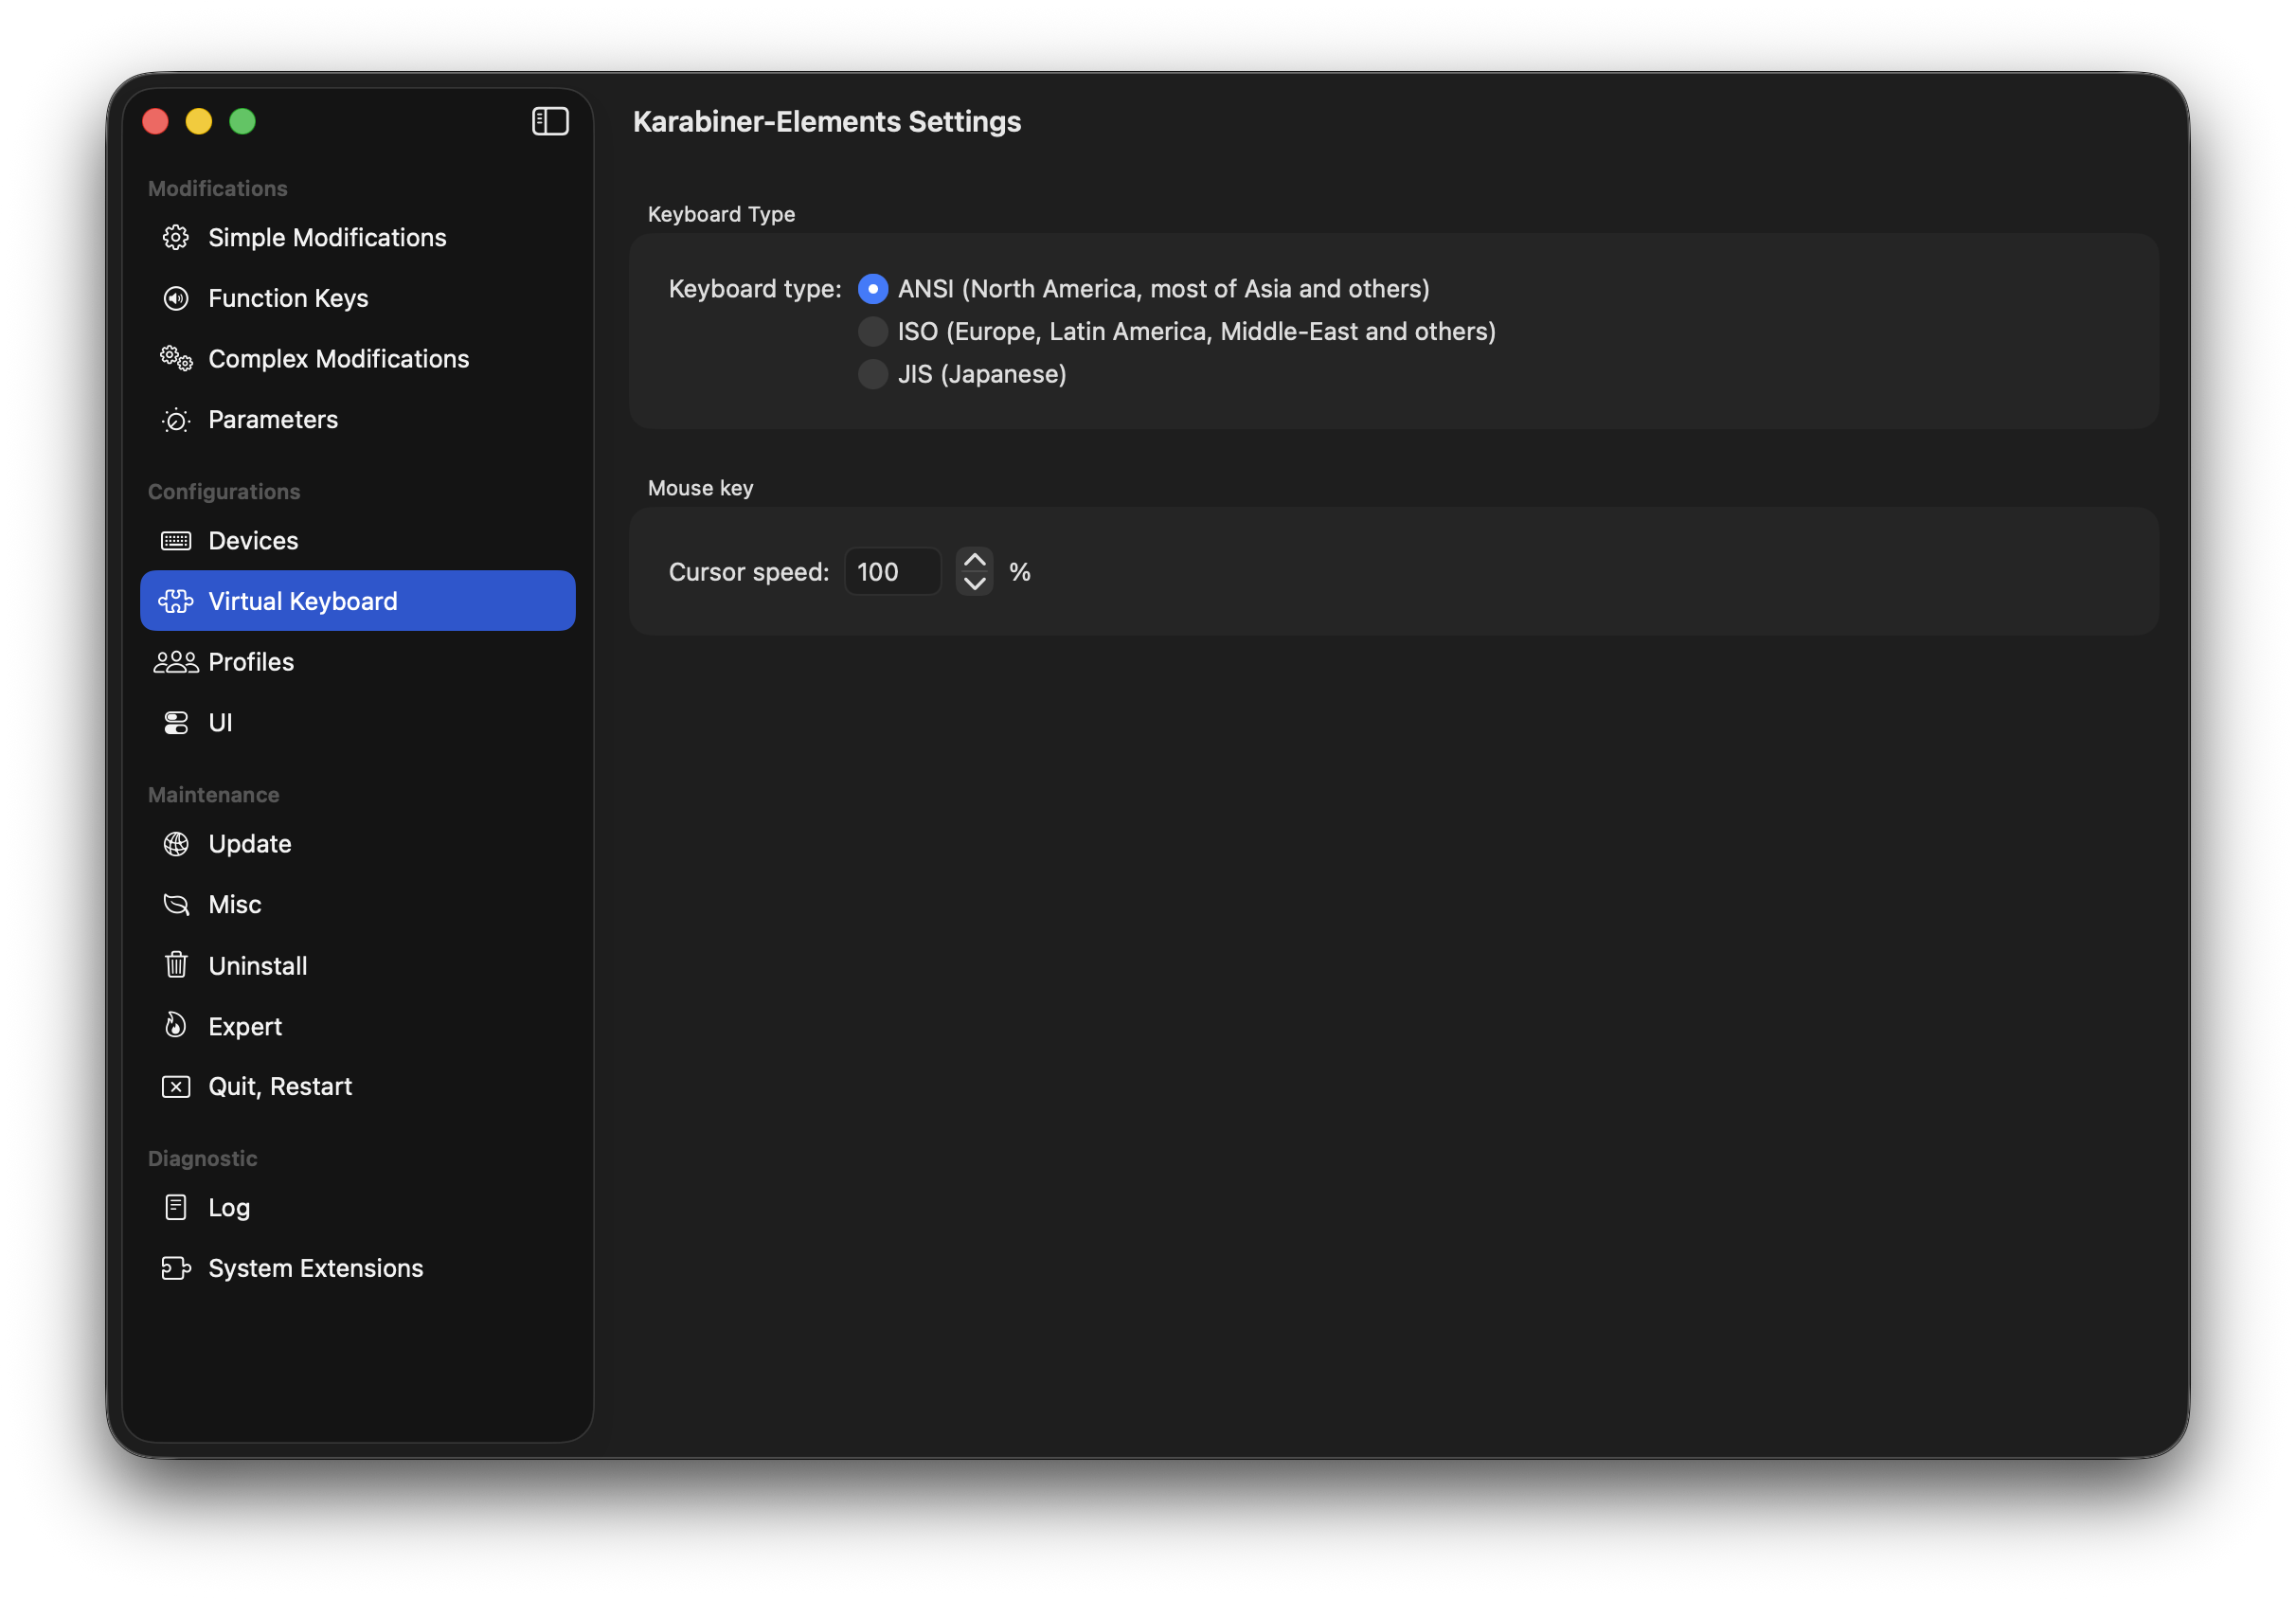Image resolution: width=2296 pixels, height=1599 pixels.
Task: Open the Virtual Keyboard section
Action: point(358,601)
